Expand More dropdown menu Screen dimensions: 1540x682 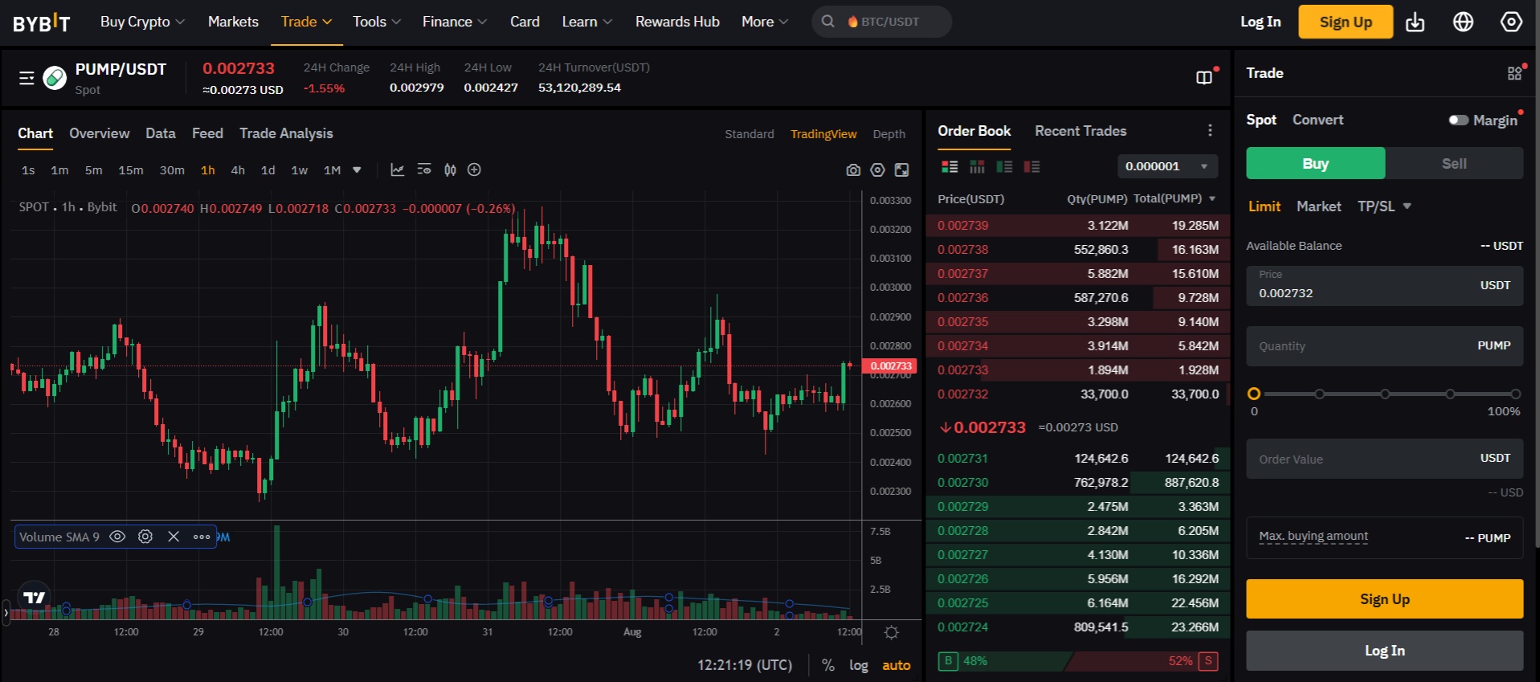point(765,22)
